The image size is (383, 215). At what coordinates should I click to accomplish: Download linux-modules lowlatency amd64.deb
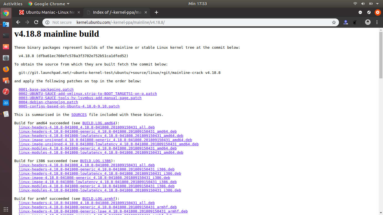tap(101, 153)
